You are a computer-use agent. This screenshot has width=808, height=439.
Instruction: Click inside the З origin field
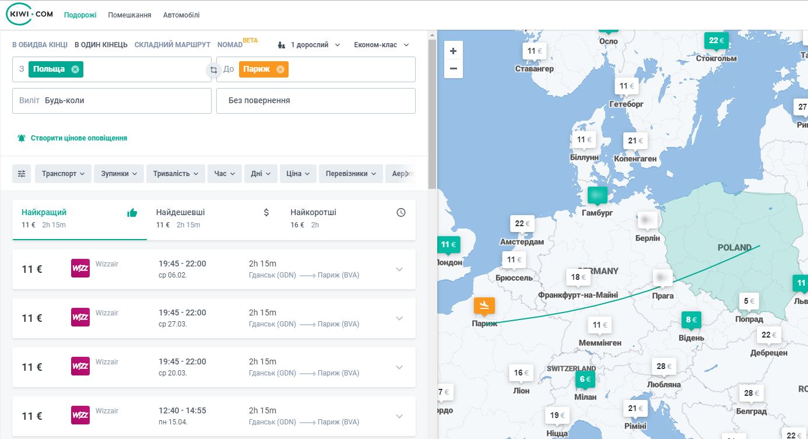[112, 69]
